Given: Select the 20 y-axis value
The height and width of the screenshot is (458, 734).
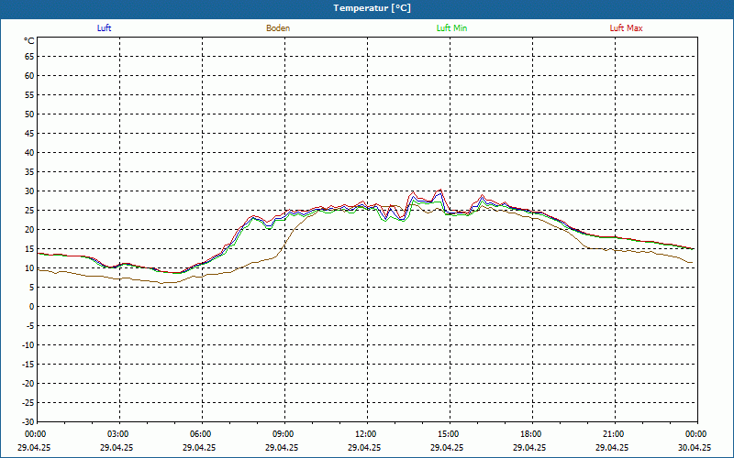Looking at the screenshot, I should (x=29, y=230).
